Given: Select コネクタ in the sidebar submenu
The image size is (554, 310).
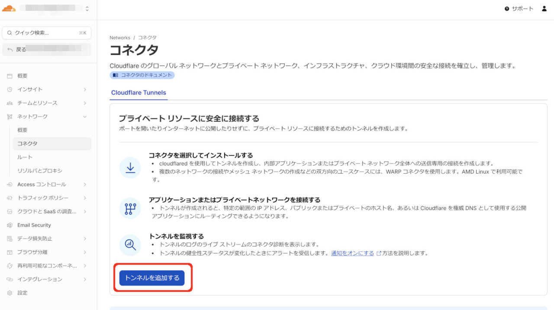Looking at the screenshot, I should click(x=52, y=144).
